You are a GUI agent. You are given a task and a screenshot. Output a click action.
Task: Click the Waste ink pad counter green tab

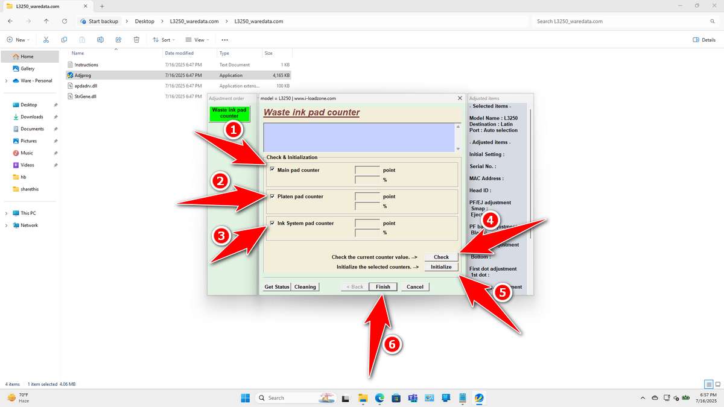click(x=229, y=113)
